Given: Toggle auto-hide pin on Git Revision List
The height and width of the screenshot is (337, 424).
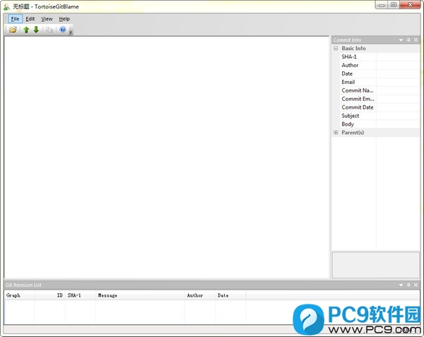Looking at the screenshot, I should click(408, 285).
